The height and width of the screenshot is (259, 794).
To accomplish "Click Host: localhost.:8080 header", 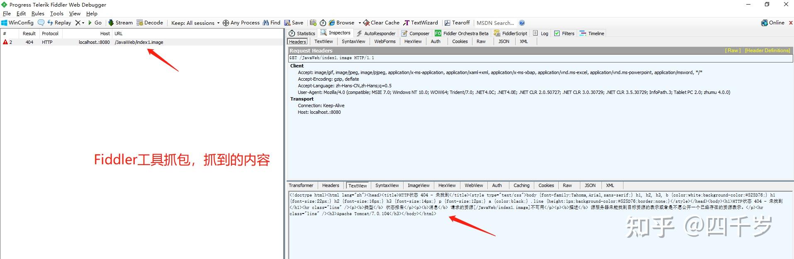I will [319, 112].
